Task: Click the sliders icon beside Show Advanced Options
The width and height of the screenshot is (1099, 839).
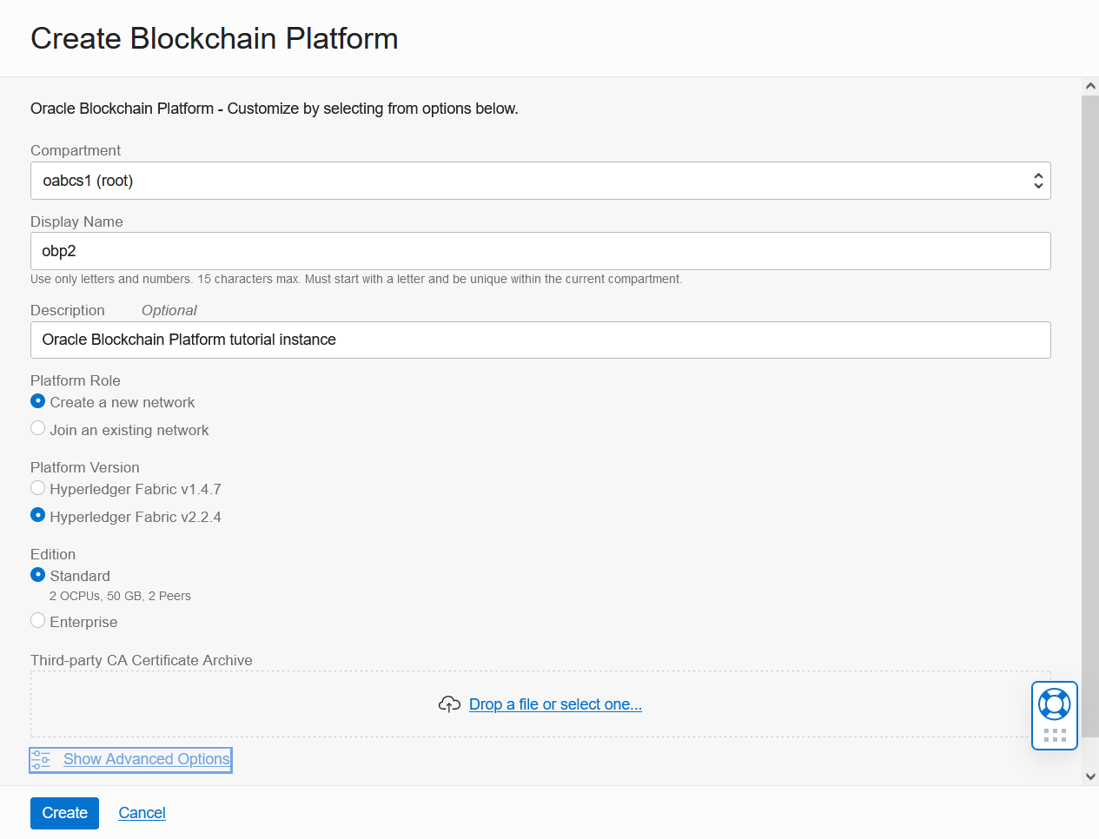Action: pyautogui.click(x=41, y=759)
